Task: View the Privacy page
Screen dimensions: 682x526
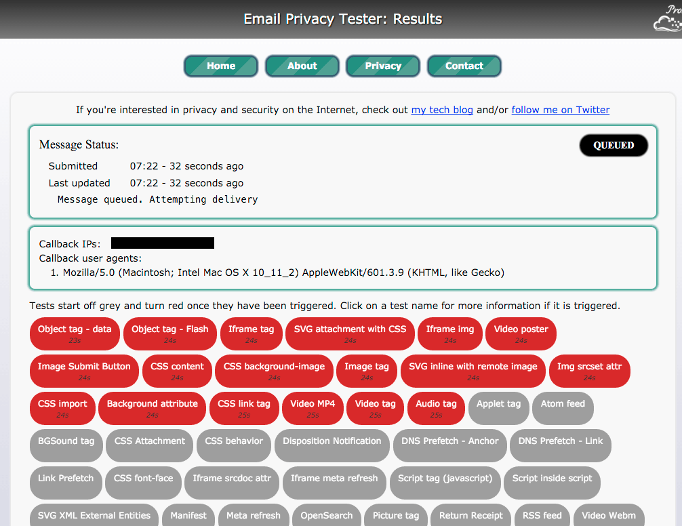Action: click(382, 66)
